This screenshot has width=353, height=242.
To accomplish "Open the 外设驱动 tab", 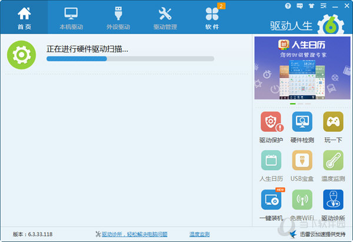I will click(x=118, y=18).
